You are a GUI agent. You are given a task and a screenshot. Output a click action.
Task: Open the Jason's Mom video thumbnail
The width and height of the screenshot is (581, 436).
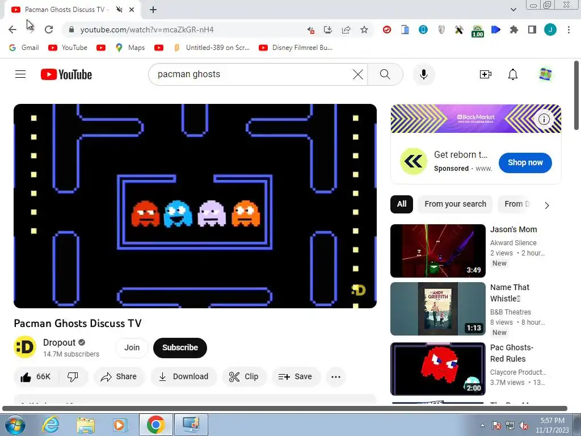click(438, 251)
